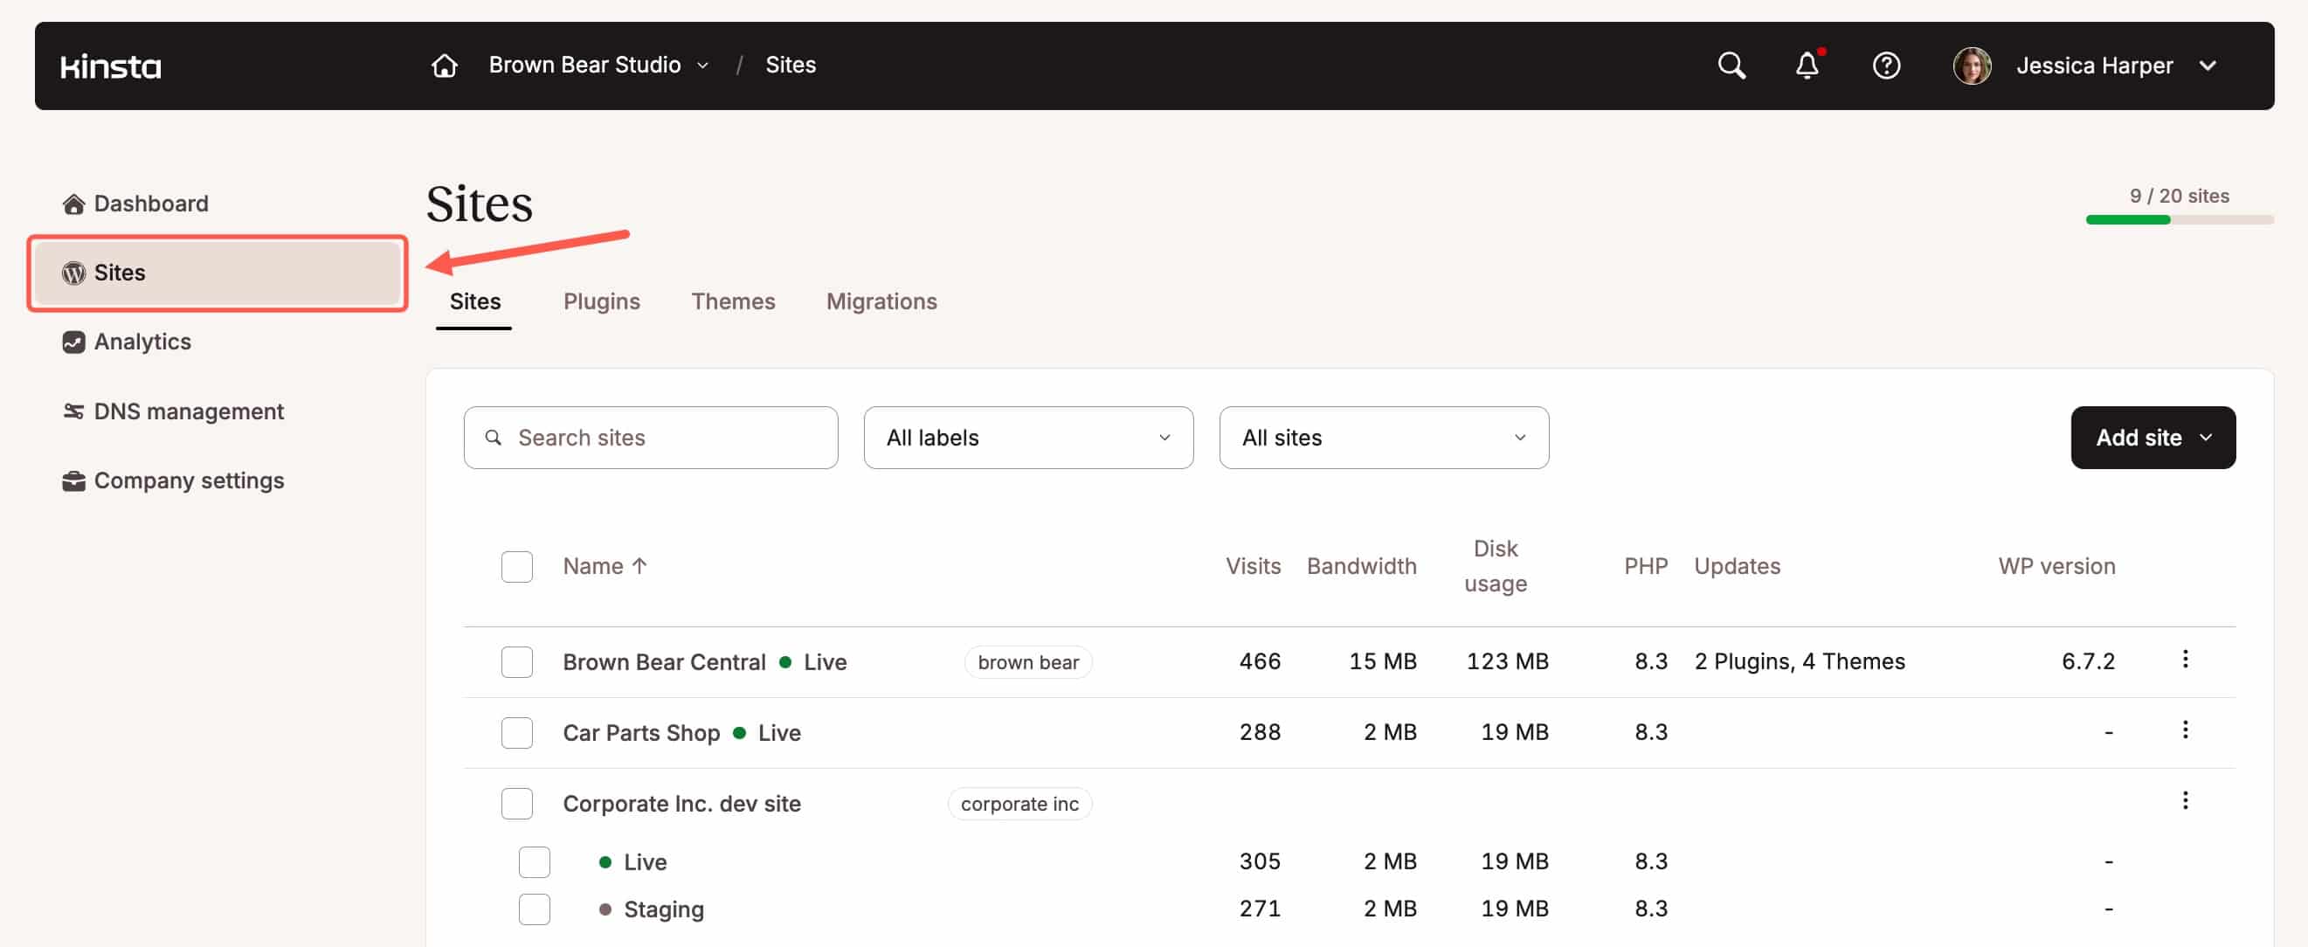Sort by the Disk usage column header
Screen dimensions: 2308x947
coord(1495,566)
